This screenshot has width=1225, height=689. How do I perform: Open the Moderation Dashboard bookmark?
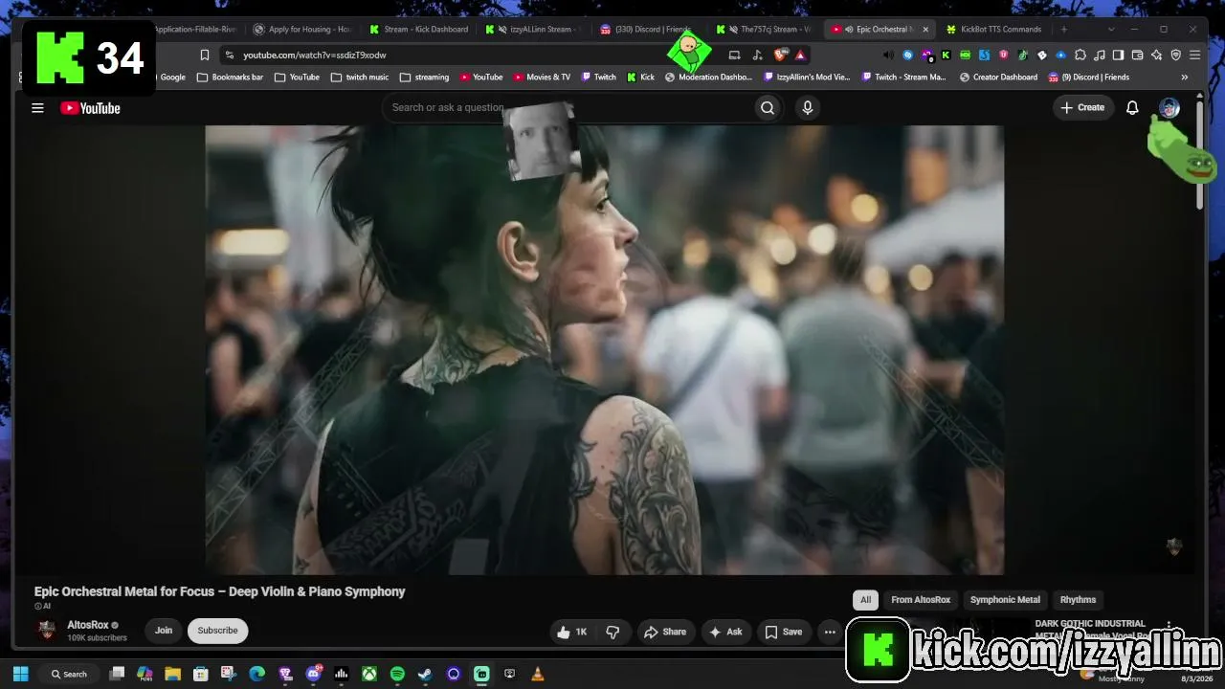pos(708,78)
